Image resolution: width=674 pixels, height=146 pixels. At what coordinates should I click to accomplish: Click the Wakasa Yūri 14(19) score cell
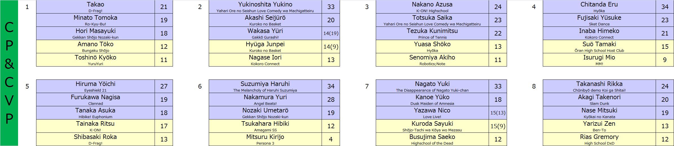[x=331, y=33]
